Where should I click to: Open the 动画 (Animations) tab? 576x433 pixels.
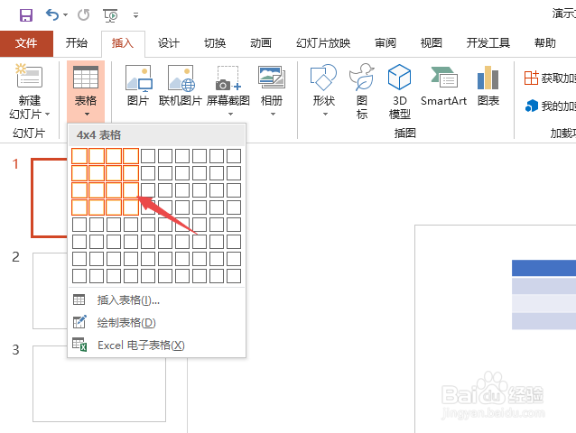tap(261, 43)
